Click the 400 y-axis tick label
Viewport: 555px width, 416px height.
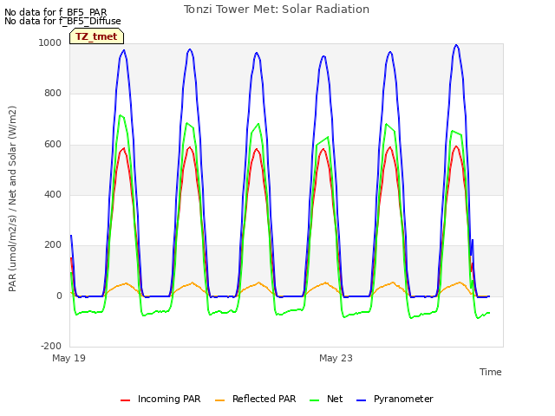[x=53, y=194]
